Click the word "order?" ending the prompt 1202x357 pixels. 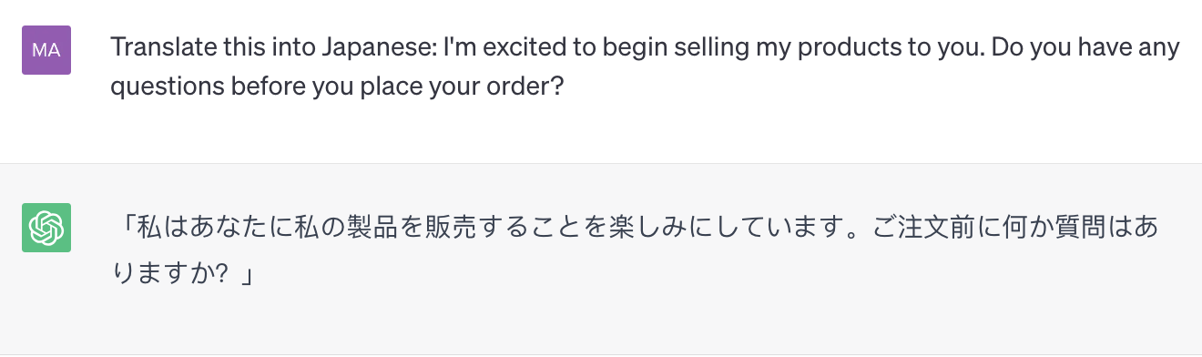coord(534,88)
